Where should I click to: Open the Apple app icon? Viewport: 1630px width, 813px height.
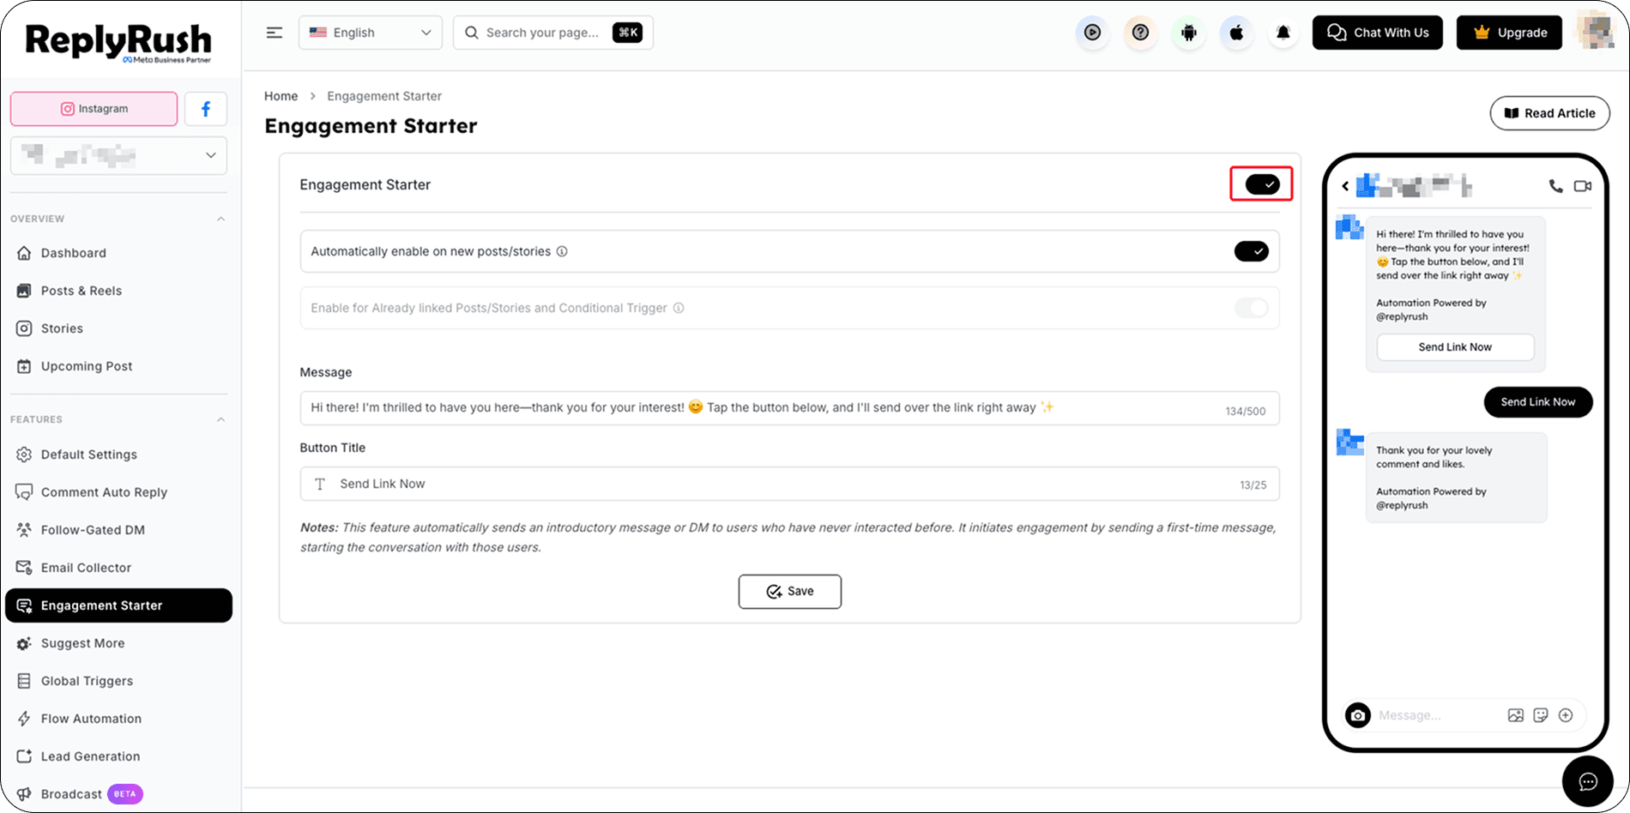coord(1236,33)
